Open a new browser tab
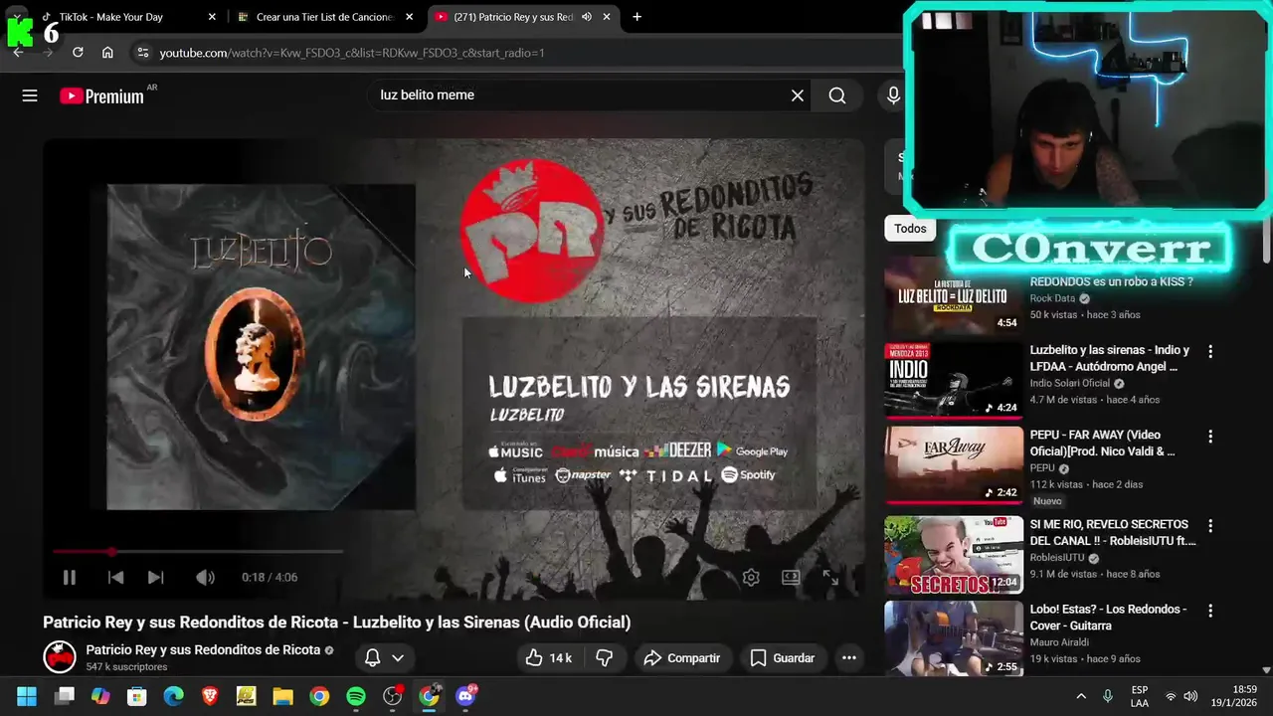The width and height of the screenshot is (1273, 716). click(x=636, y=17)
